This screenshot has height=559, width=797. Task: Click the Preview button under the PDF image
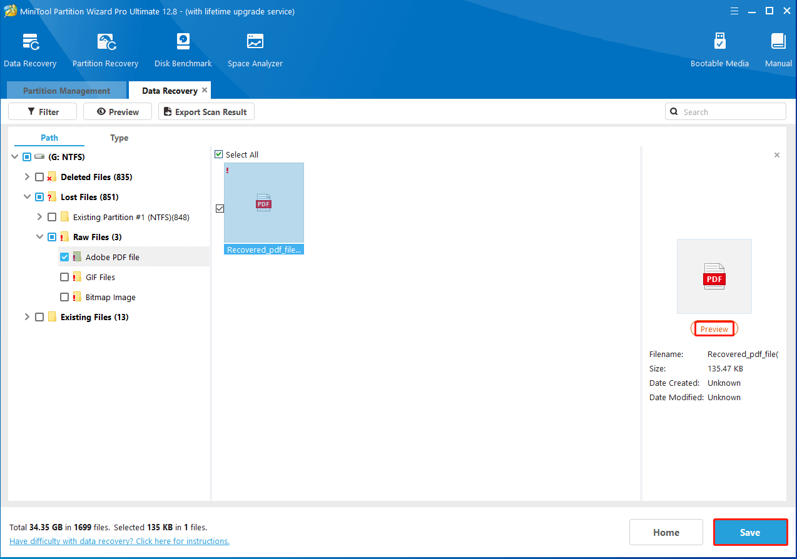coord(714,329)
